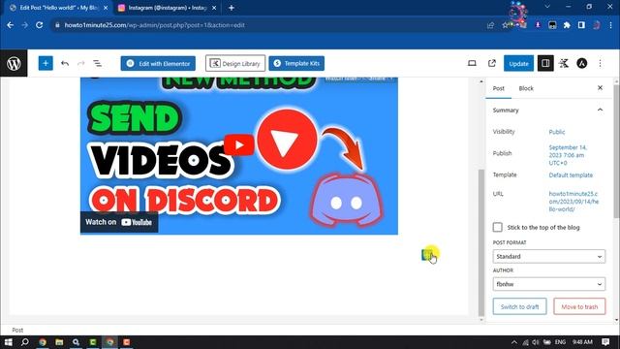Screen dimensions: 620x349
Task: Click the Post breadcrumb in footer
Action: [17, 330]
